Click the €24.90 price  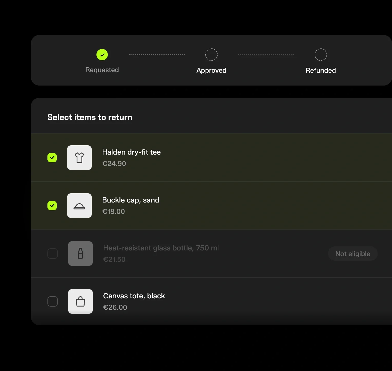click(x=114, y=164)
